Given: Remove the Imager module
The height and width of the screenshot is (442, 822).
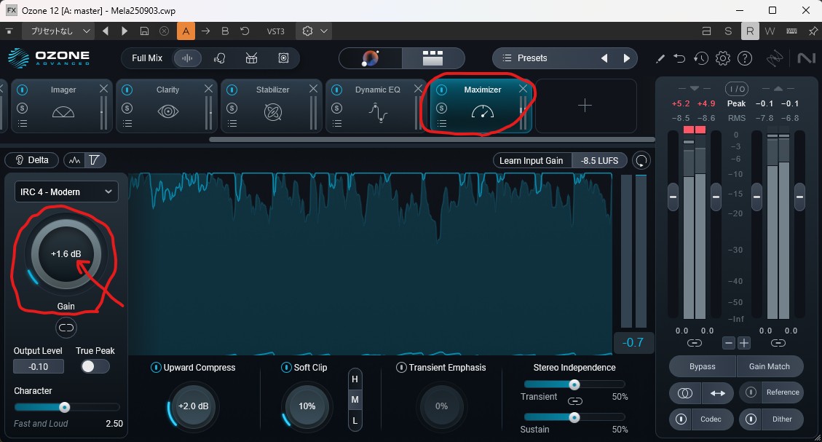Looking at the screenshot, I should click(x=104, y=89).
